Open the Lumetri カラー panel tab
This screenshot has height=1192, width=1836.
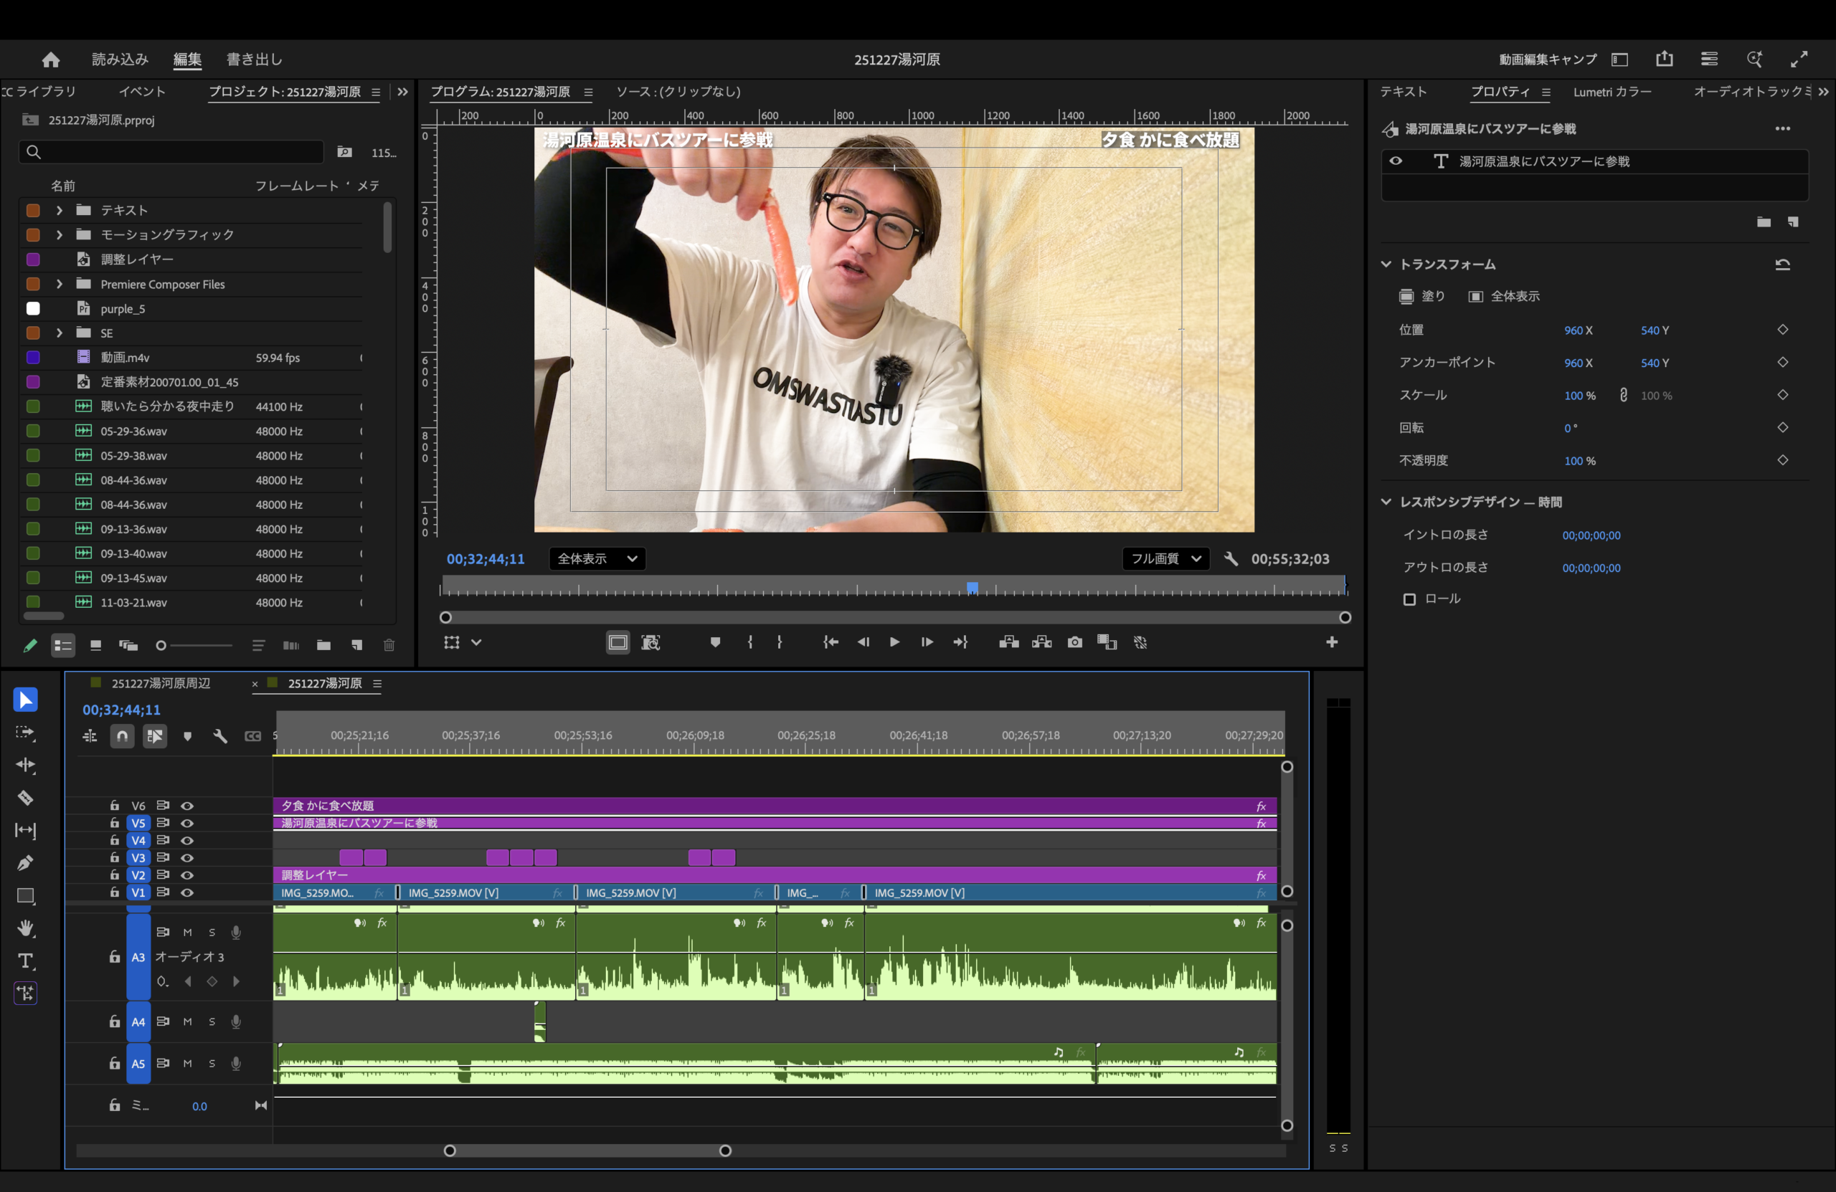[1612, 92]
